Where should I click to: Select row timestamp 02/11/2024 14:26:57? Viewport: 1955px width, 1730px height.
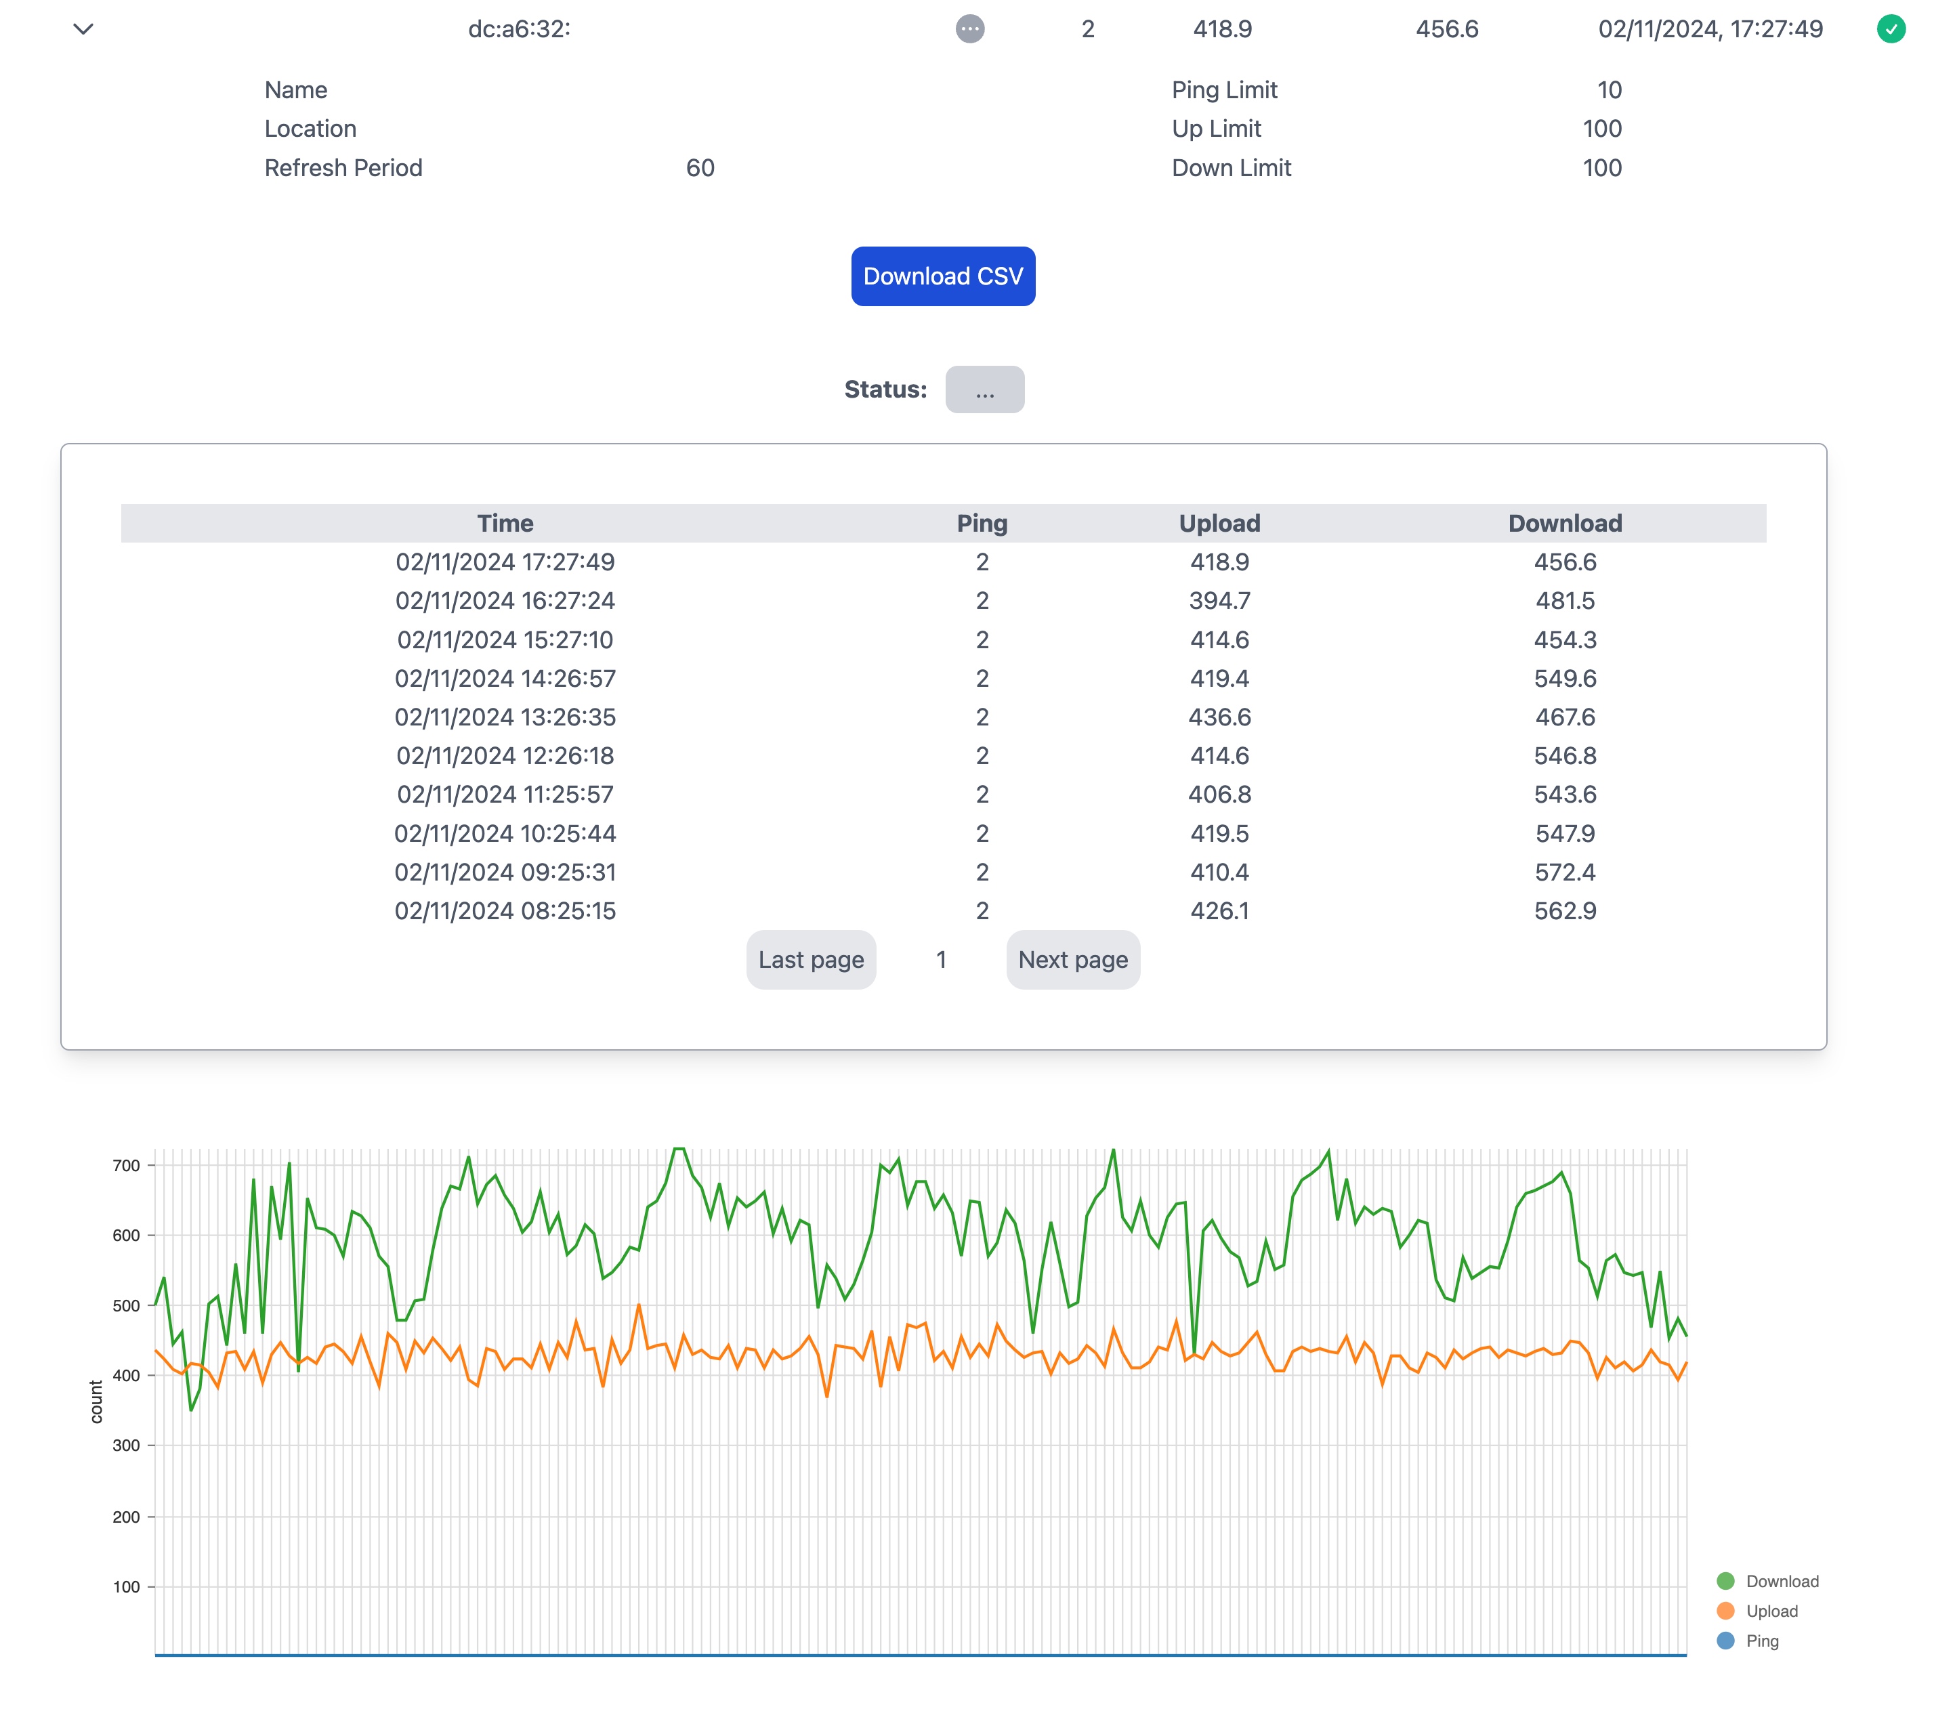pos(505,678)
